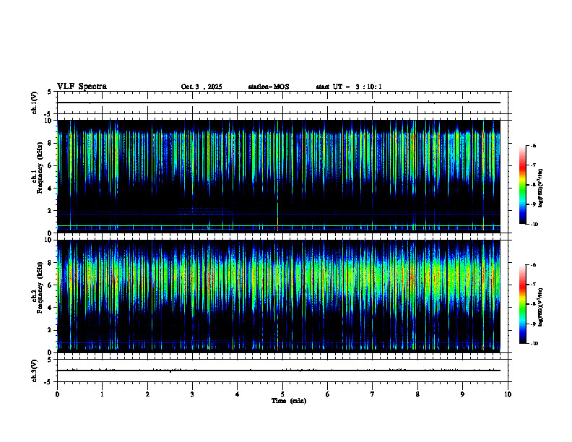
Task: Click time axis tick label '0'
Action: click(x=57, y=394)
